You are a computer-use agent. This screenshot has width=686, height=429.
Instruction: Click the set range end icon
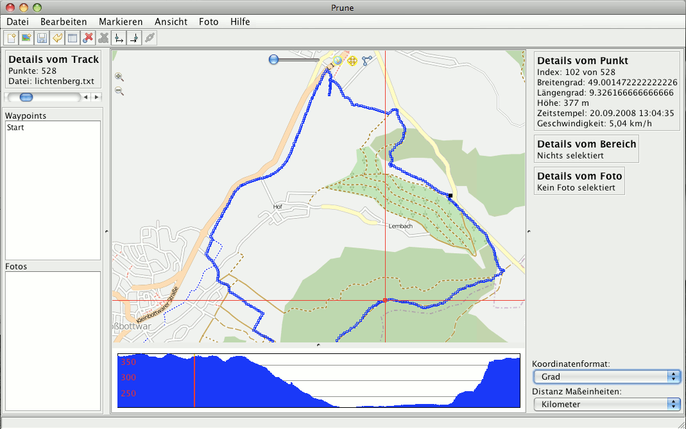pyautogui.click(x=134, y=38)
